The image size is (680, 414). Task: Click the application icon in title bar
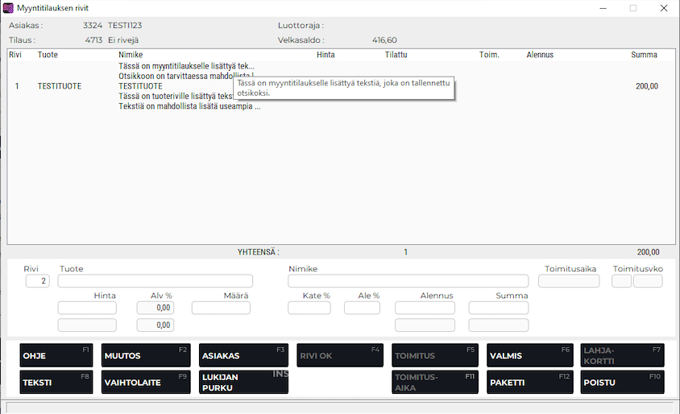[9, 8]
